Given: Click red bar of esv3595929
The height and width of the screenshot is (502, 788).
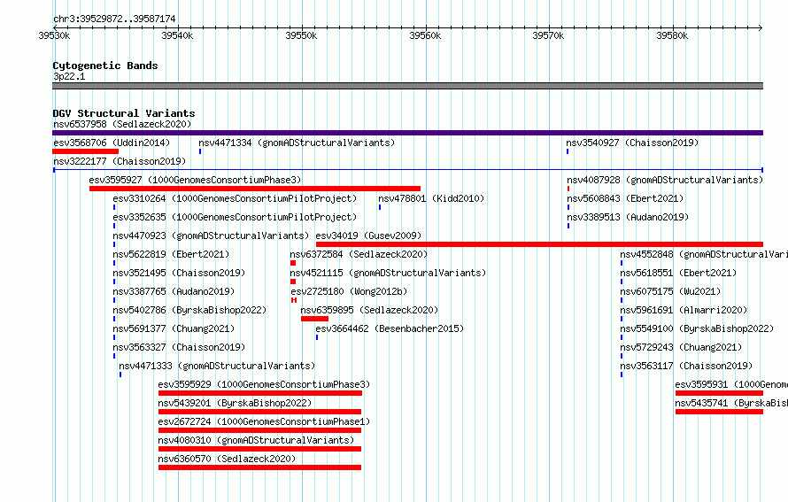Looking at the screenshot, I should click(259, 393).
